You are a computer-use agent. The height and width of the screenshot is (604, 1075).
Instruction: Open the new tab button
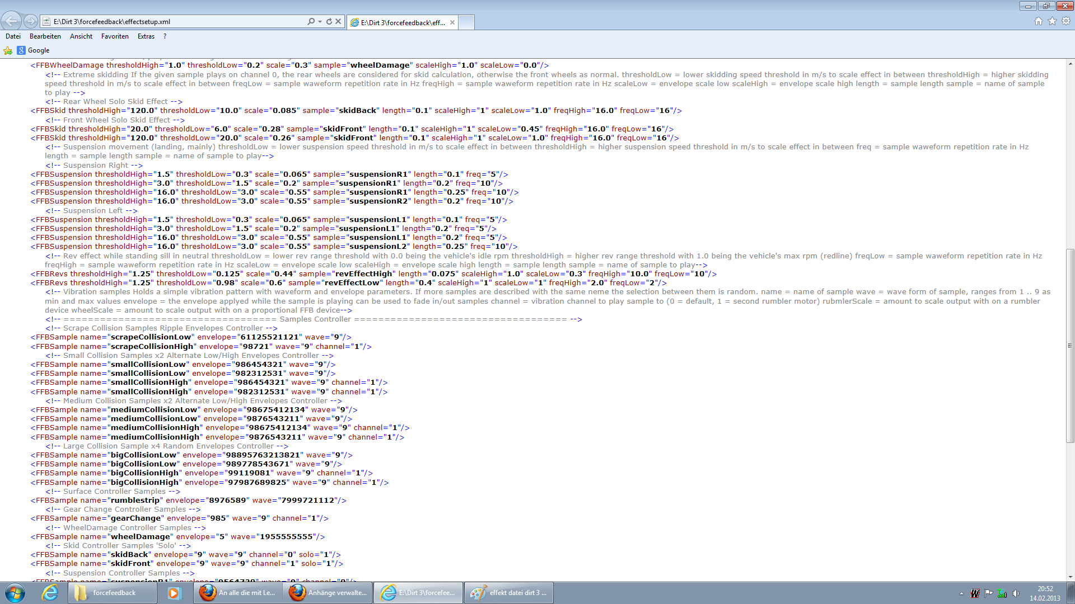pyautogui.click(x=466, y=22)
